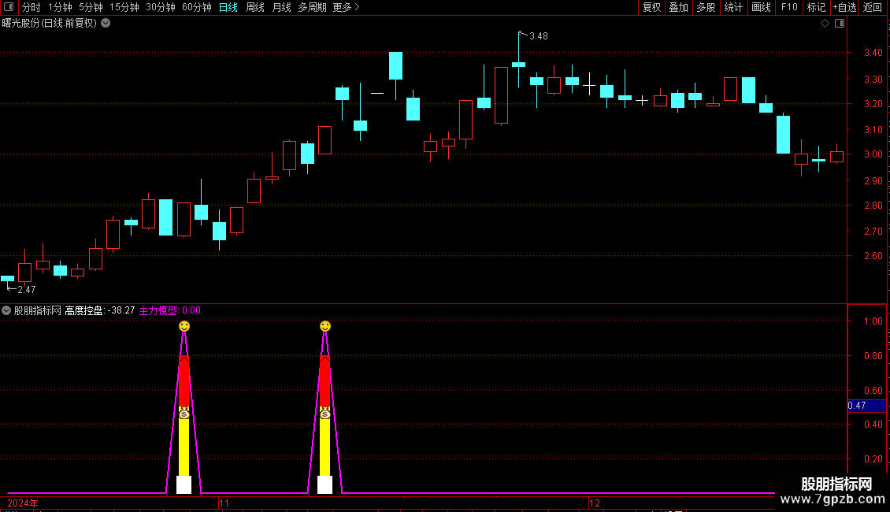The width and height of the screenshot is (890, 512).
Task: Click the first money bag signal icon
Action: tap(184, 414)
